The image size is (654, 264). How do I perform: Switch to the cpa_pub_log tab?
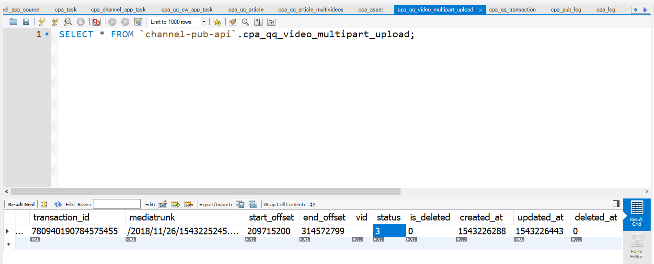566,10
